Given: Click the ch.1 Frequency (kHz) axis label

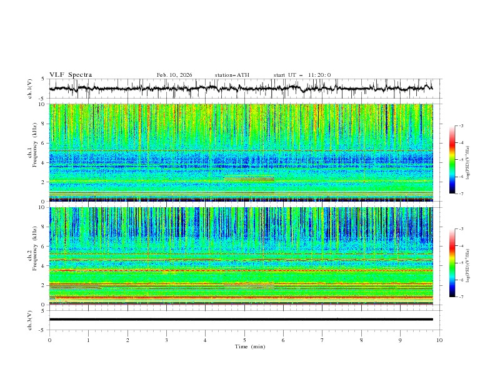Looking at the screenshot, I should 32,144.
